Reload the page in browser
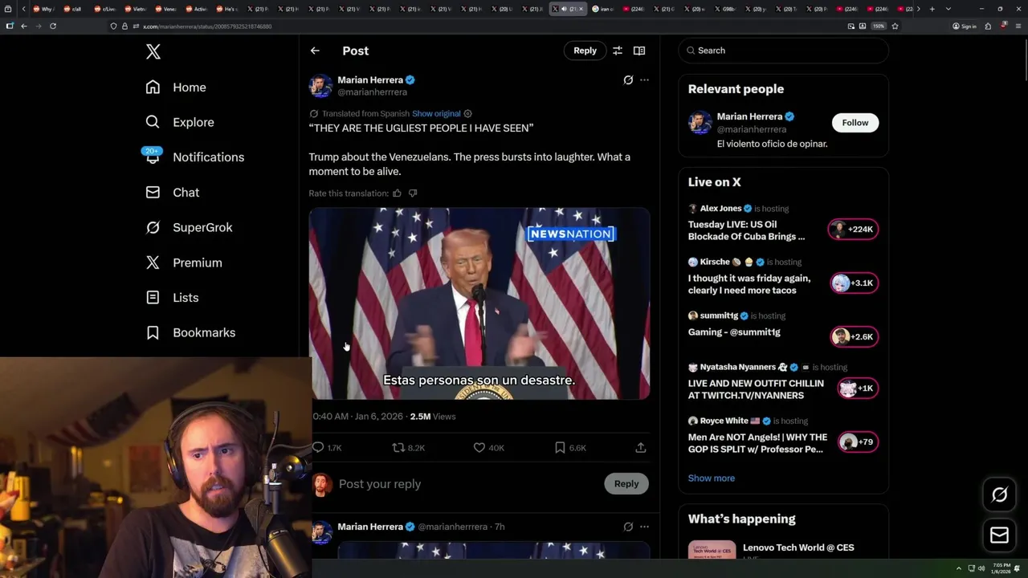 tap(53, 26)
